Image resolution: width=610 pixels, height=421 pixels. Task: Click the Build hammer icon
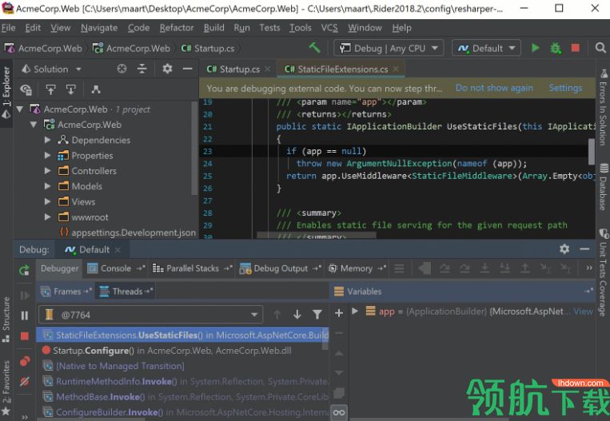pyautogui.click(x=314, y=48)
